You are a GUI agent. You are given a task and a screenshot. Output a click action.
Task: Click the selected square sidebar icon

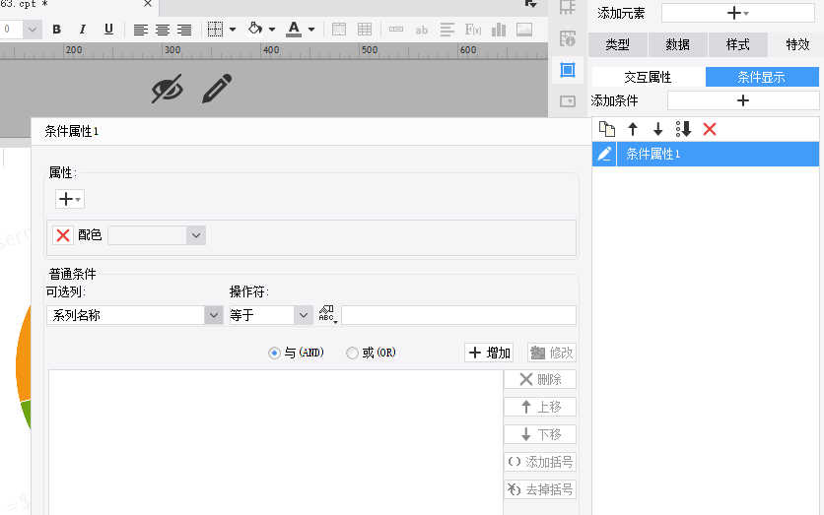click(568, 70)
